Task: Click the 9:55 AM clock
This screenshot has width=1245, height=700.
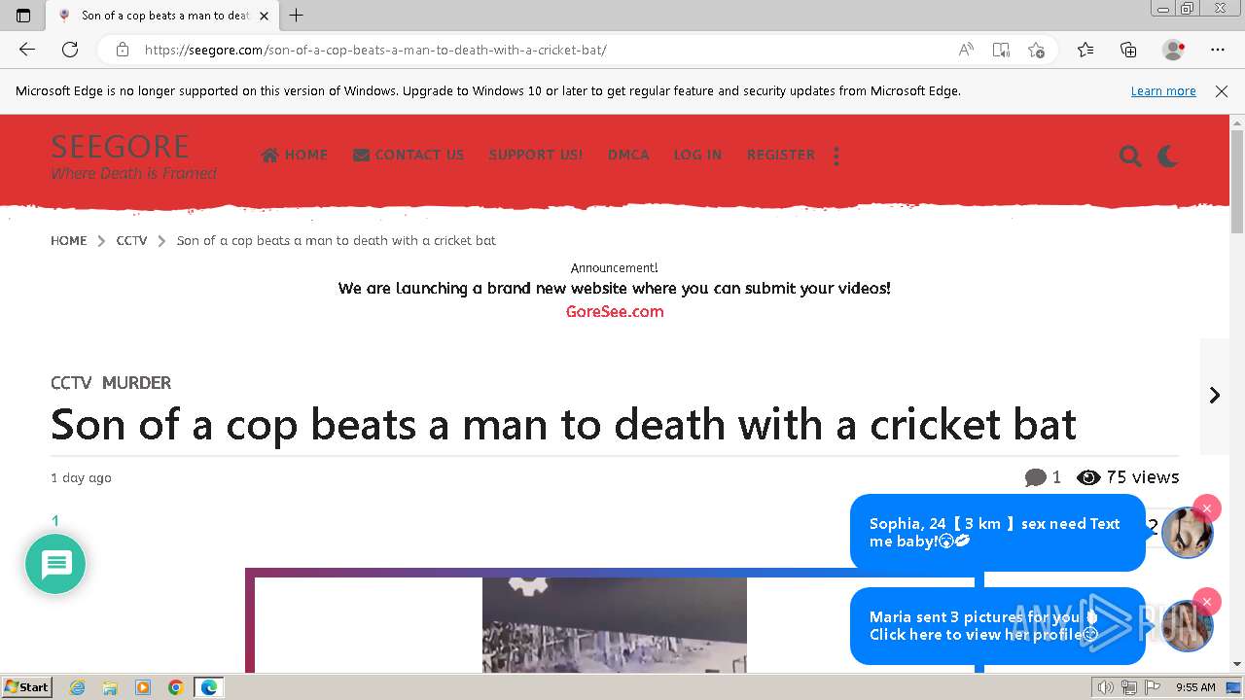Action: click(x=1195, y=687)
